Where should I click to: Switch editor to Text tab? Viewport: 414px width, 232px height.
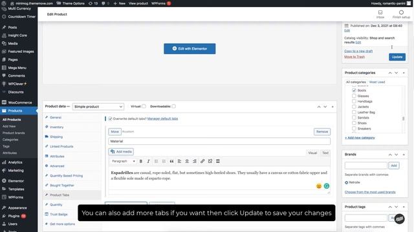325,153
